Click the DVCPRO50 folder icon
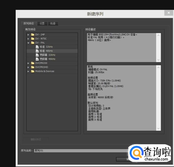Viewport: 174px width, 167px height. point(33,63)
